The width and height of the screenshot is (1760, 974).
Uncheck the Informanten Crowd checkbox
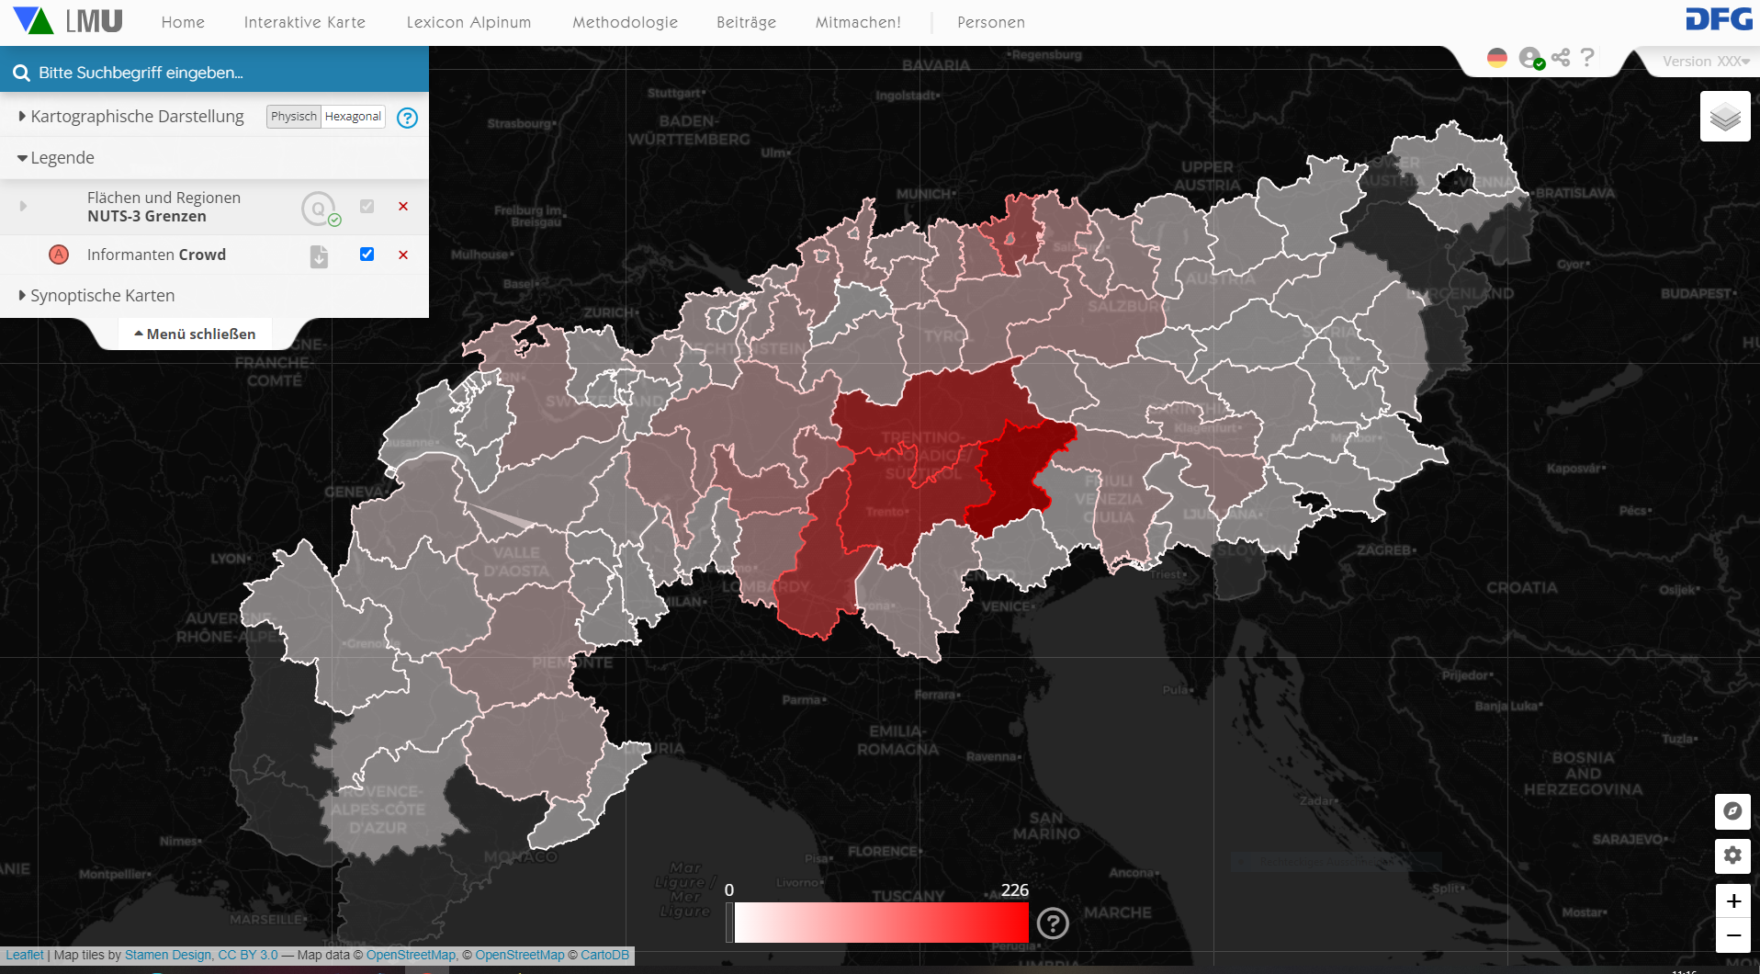pyautogui.click(x=367, y=255)
